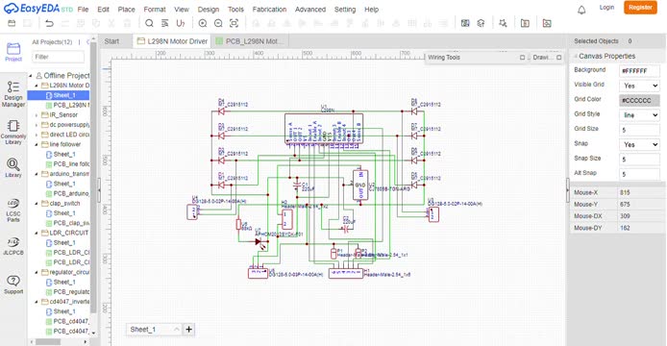The image size is (667, 346).
Task: Click the Login link
Action: [x=606, y=8]
